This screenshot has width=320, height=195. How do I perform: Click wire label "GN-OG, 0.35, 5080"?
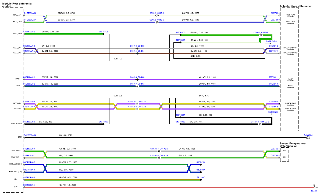point(68,177)
